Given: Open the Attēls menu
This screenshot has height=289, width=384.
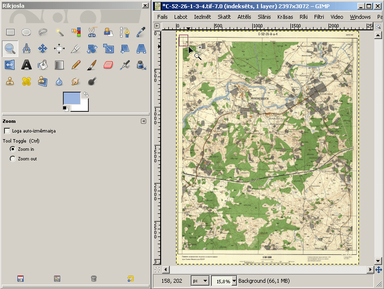Looking at the screenshot, I should 244,17.
